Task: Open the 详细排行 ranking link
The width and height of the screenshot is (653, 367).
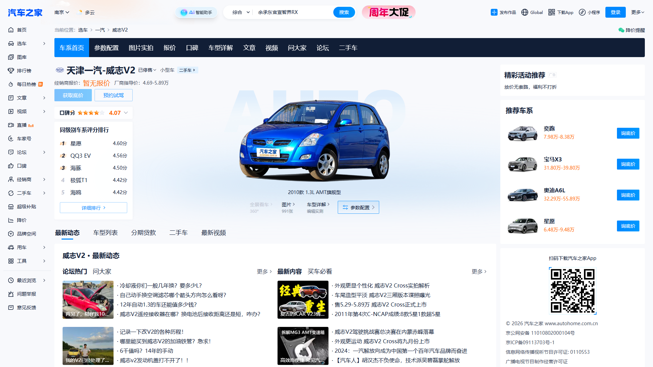Action: 94,208
